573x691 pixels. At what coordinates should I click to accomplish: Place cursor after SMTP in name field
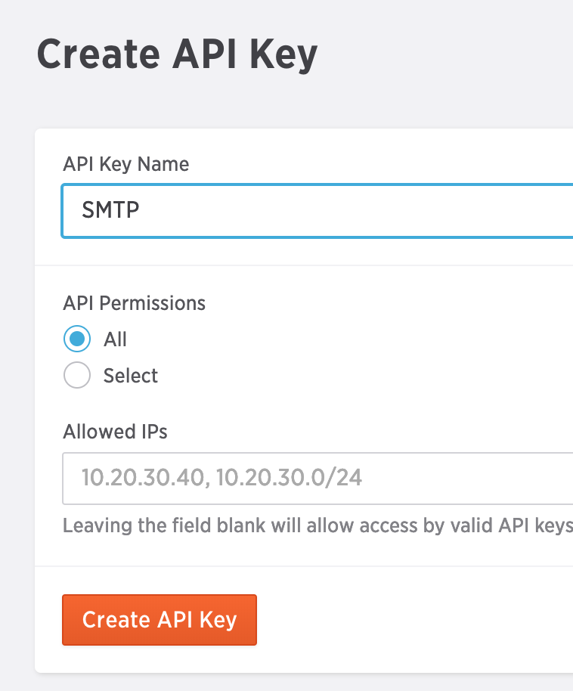pyautogui.click(x=141, y=210)
